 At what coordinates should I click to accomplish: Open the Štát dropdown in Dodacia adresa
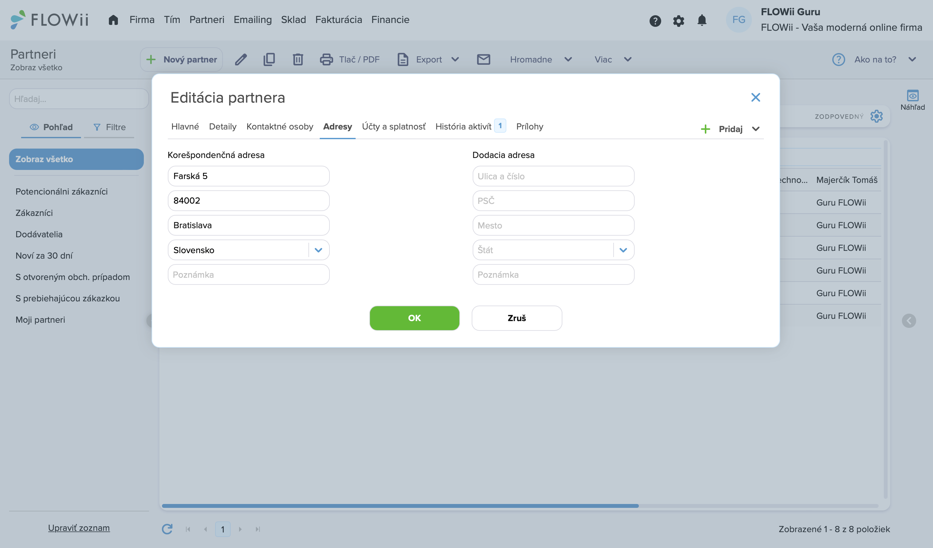pyautogui.click(x=623, y=250)
